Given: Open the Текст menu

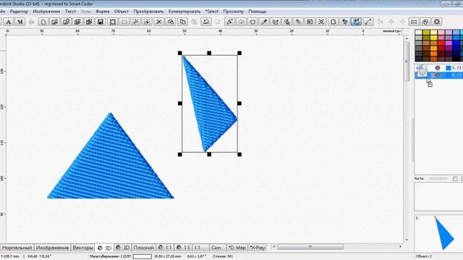Looking at the screenshot, I should pyautogui.click(x=70, y=12).
